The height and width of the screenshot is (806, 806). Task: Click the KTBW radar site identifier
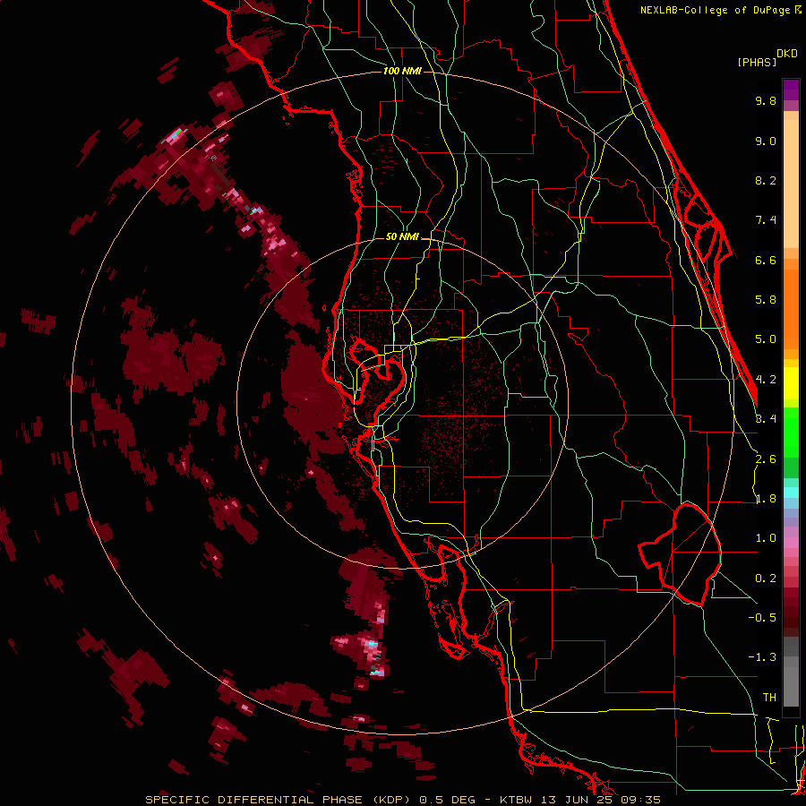pyautogui.click(x=517, y=800)
